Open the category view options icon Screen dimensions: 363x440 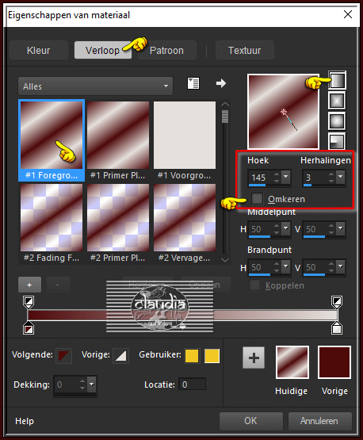click(193, 83)
